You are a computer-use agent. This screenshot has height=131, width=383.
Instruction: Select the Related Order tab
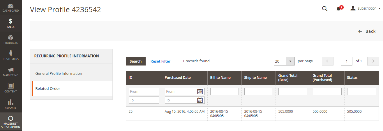pos(48,88)
